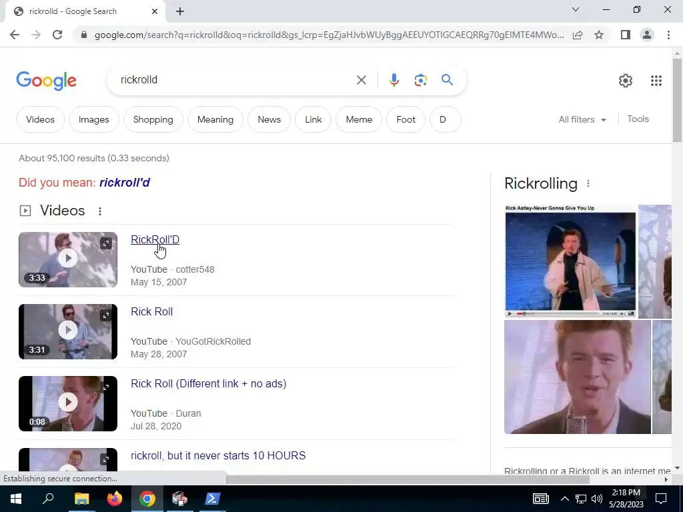Open a new browser tab

point(180,12)
